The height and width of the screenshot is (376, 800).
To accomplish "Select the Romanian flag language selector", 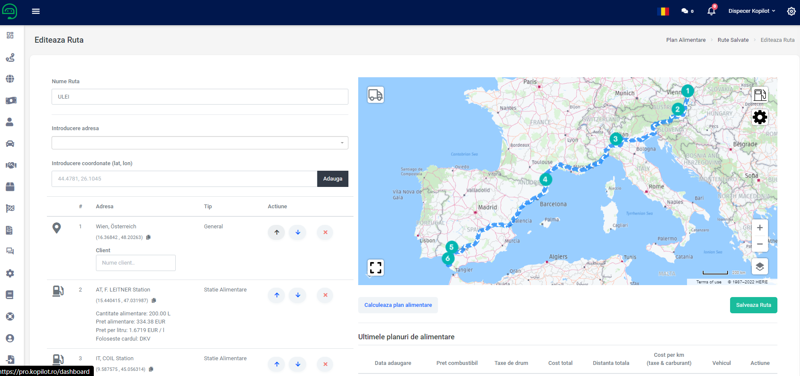I will (x=663, y=11).
